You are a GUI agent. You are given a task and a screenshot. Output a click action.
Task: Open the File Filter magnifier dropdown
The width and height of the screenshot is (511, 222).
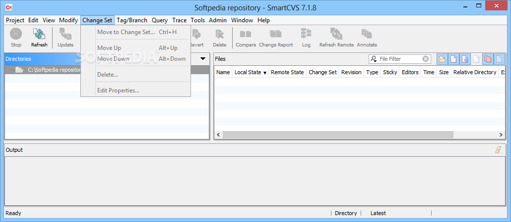tap(374, 59)
